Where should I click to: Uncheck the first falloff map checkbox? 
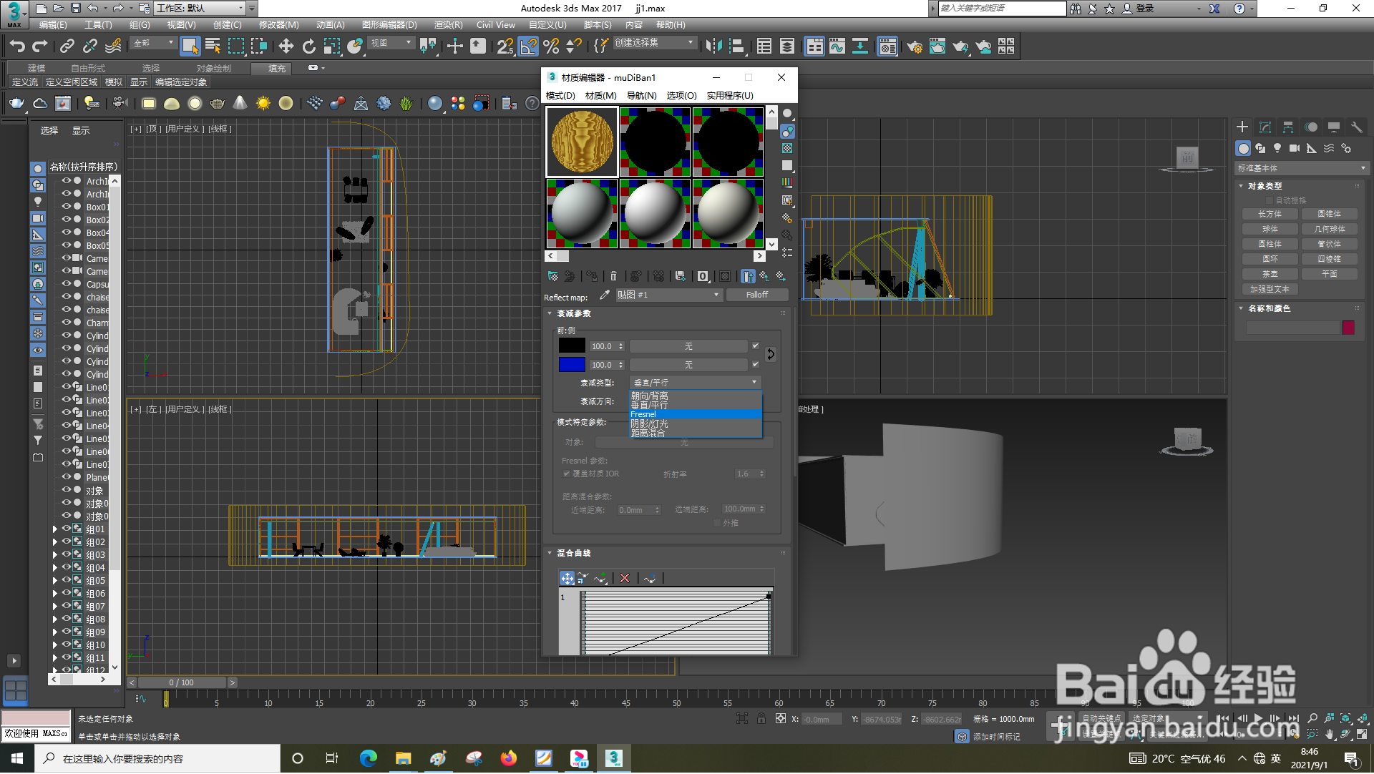pyautogui.click(x=755, y=346)
